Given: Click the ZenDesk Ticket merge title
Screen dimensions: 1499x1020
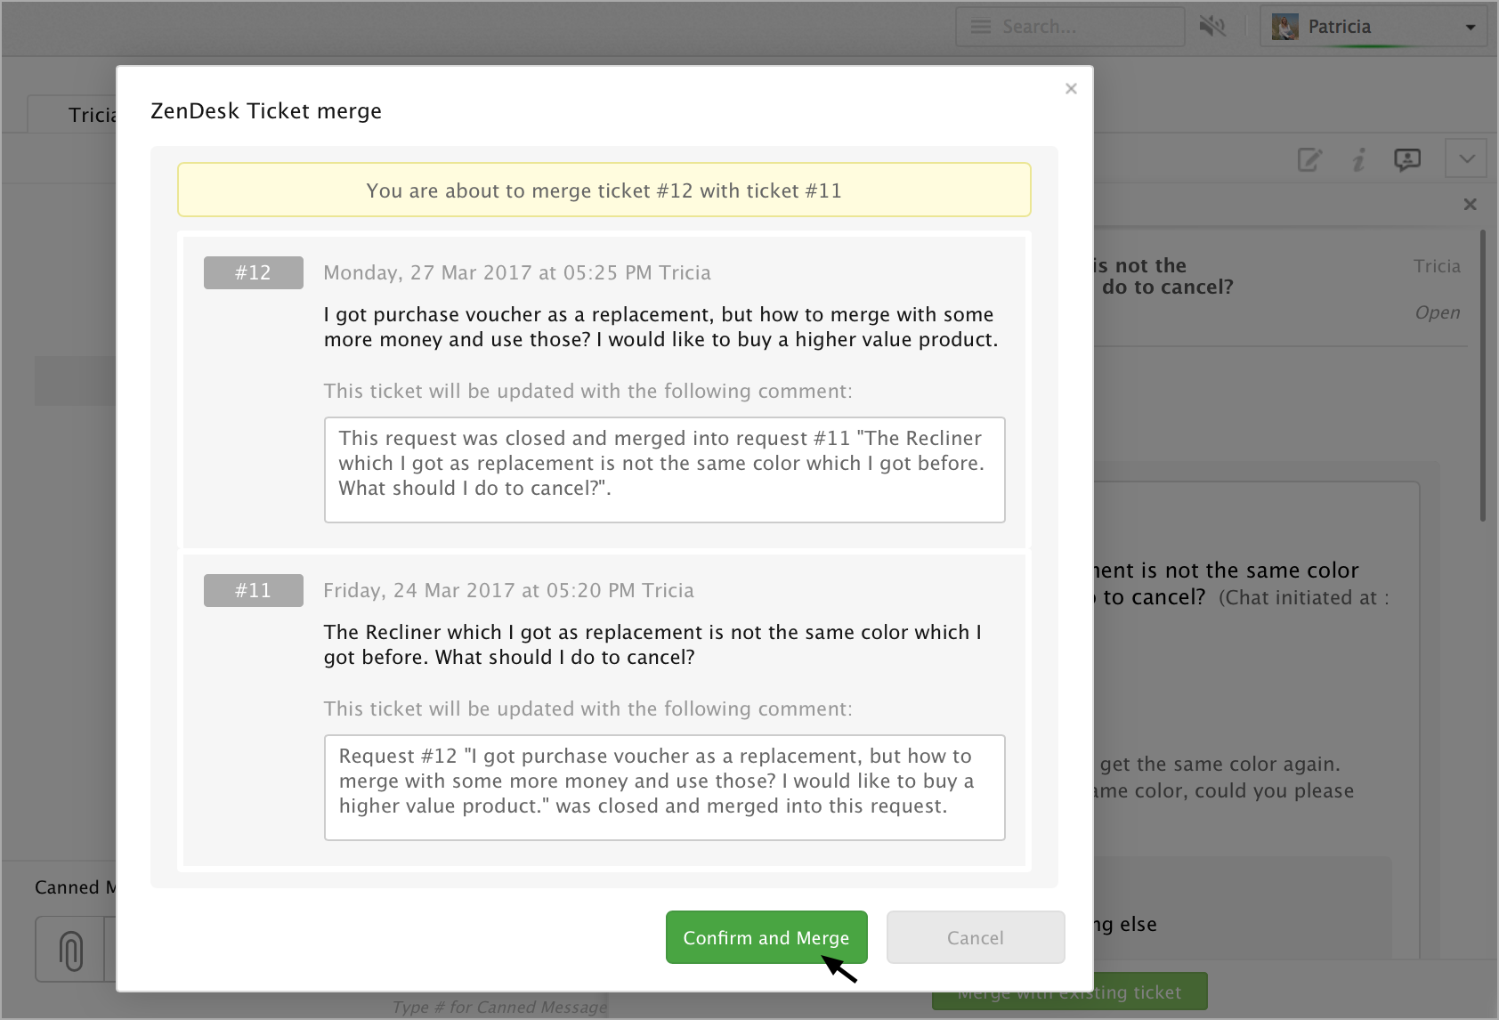Looking at the screenshot, I should pos(266,111).
